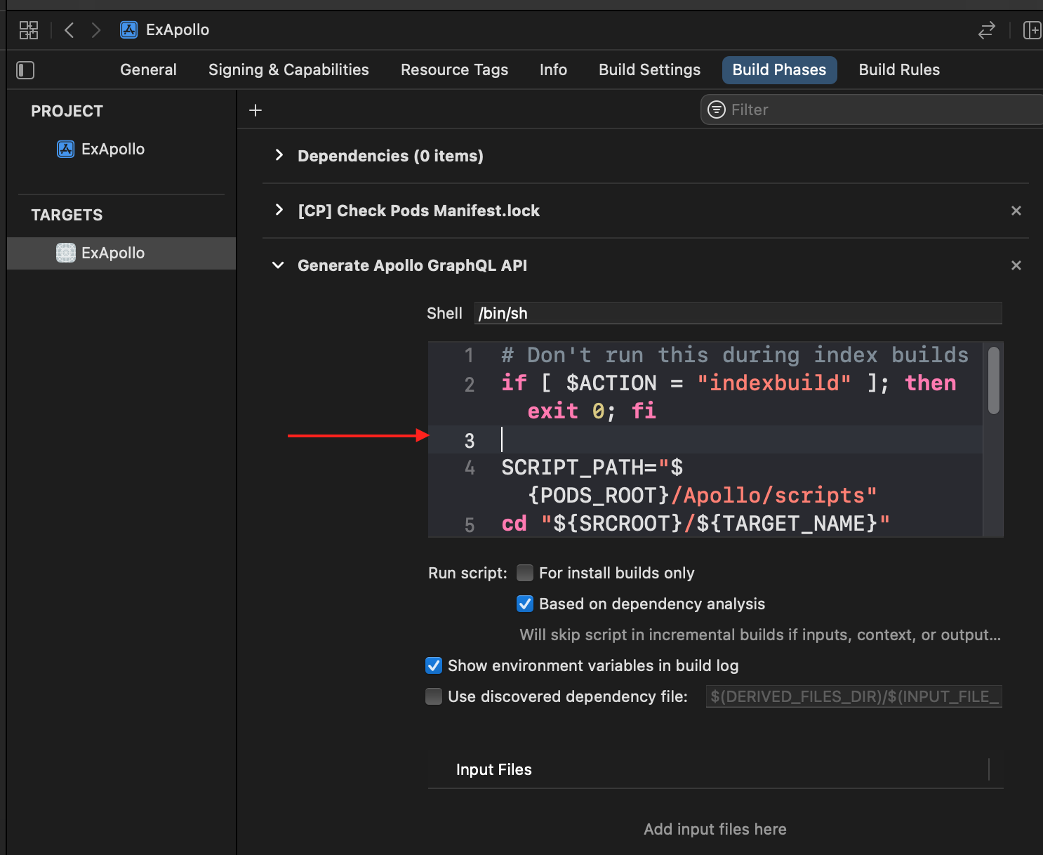Click the ExApollo project icon in the breadcrumb
This screenshot has height=855, width=1043.
(128, 29)
